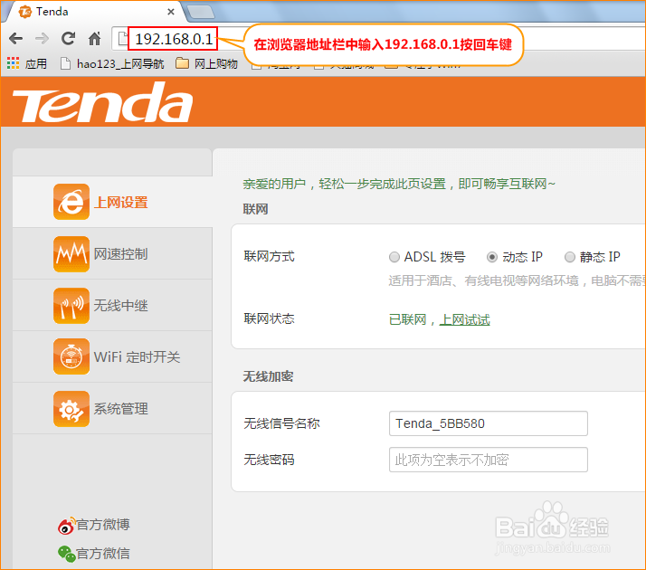Go to the browser home page icon
This screenshot has width=646, height=570.
click(x=95, y=39)
